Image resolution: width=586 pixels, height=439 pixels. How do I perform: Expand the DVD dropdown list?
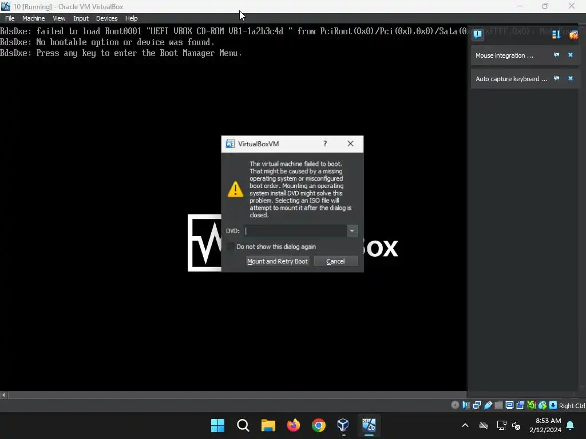352,231
